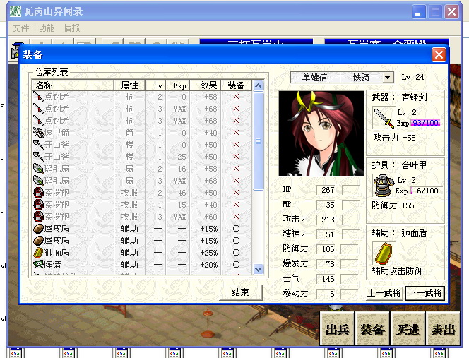Click the 点钢矛 icon with Lv 2
Viewport: 469px width, 358px height.
(38, 97)
